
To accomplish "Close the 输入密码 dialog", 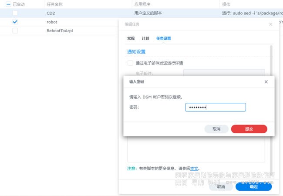I will point(266,81).
